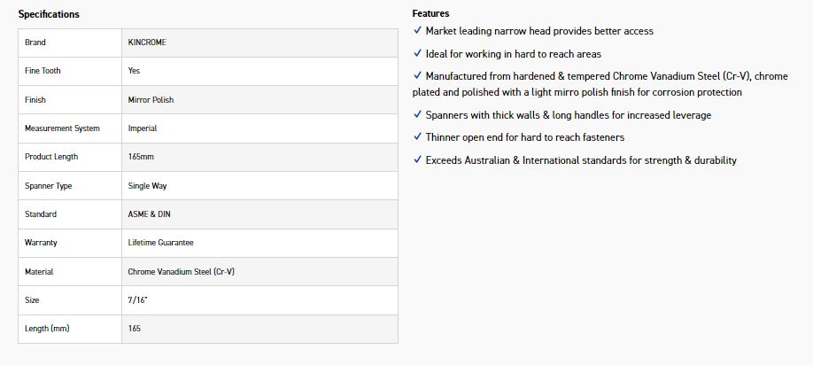This screenshot has height=365, width=813.
Task: Click the KINCROME brand value
Action: point(145,43)
